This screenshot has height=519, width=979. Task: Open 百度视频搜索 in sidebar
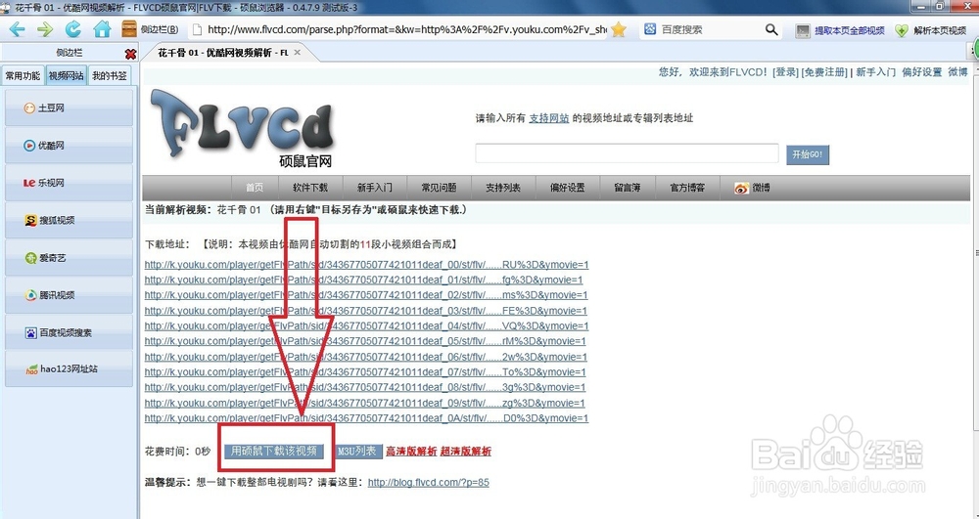click(x=69, y=332)
